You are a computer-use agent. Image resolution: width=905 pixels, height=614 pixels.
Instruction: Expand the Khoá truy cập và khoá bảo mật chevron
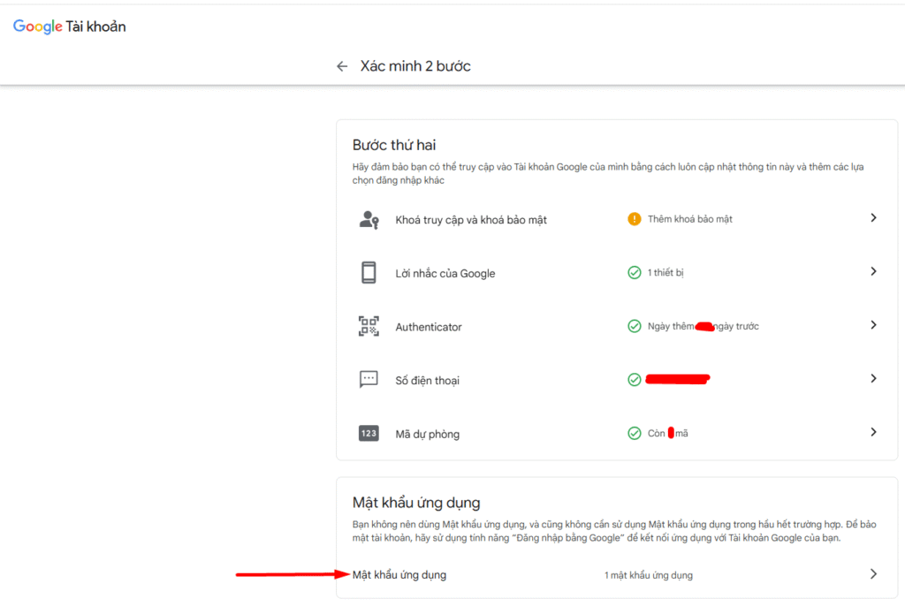(x=873, y=218)
